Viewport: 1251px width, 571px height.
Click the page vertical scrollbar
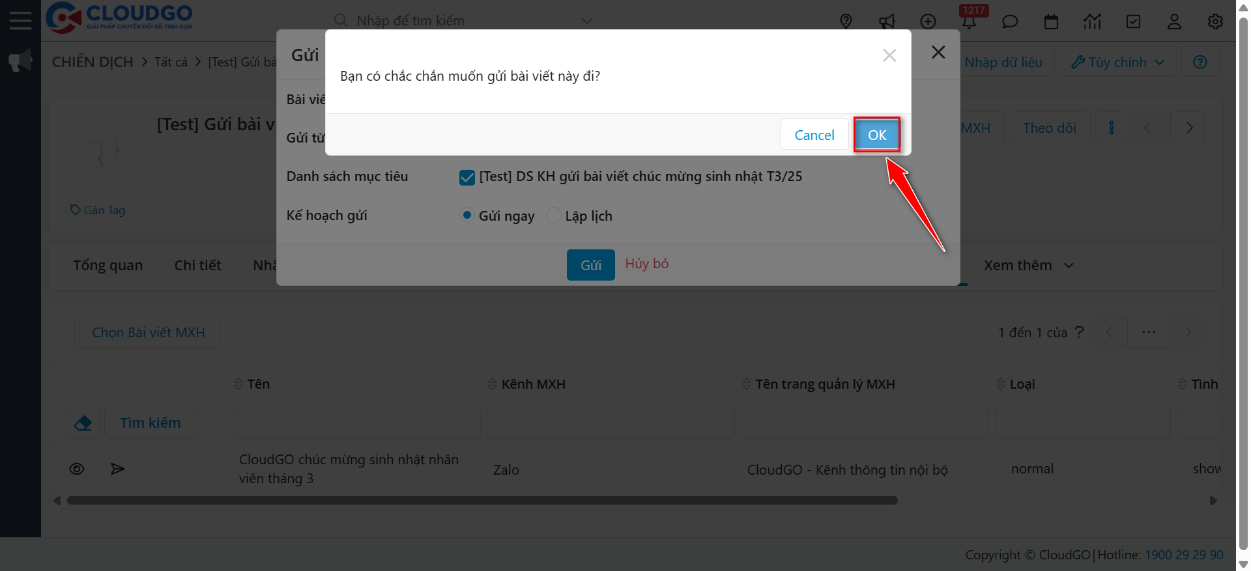click(x=1243, y=285)
